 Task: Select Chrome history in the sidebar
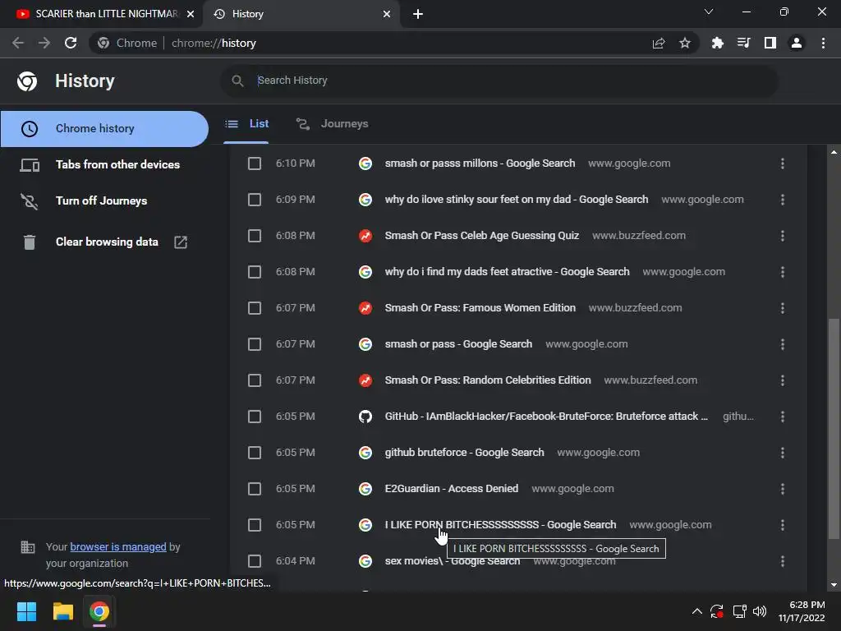[104, 129]
